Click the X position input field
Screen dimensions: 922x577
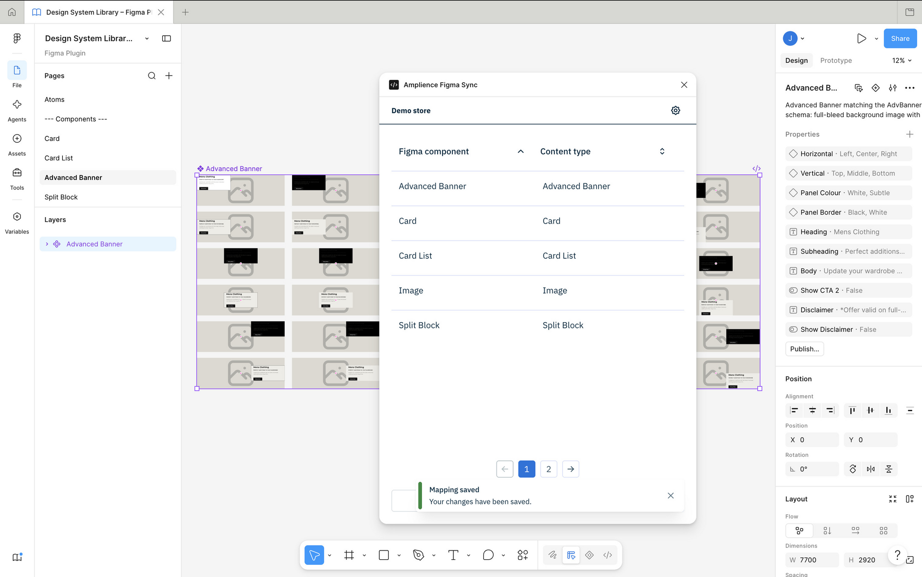(812, 440)
